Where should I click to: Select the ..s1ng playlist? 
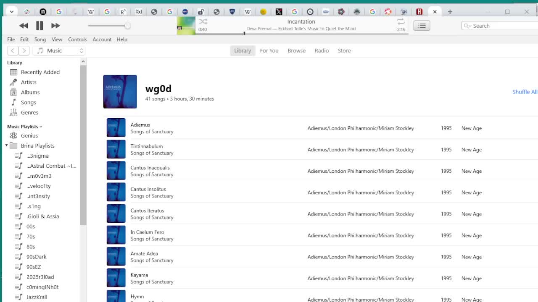pos(34,206)
